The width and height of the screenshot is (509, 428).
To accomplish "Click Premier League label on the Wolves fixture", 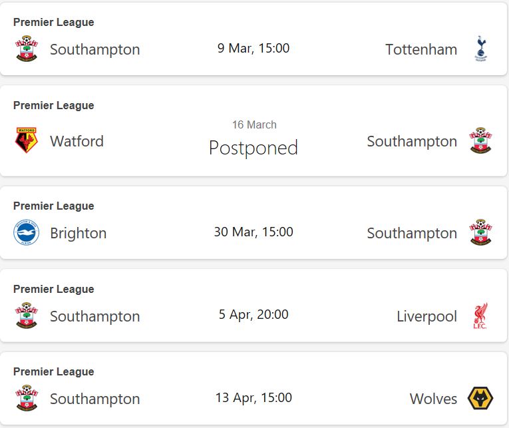I will point(53,372).
